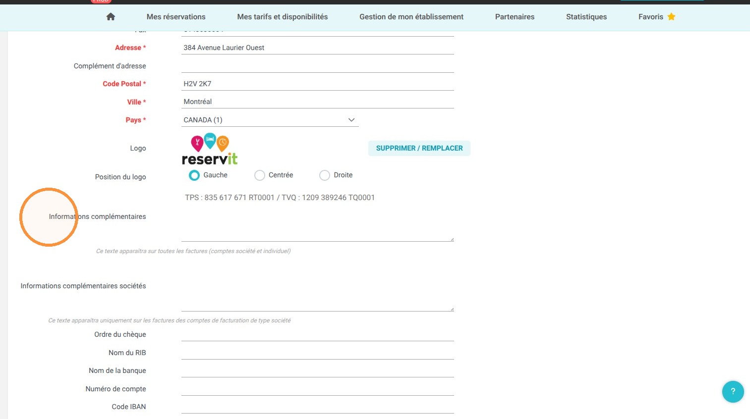750x419 pixels.
Task: Select Gauche logo position
Action: click(x=194, y=175)
